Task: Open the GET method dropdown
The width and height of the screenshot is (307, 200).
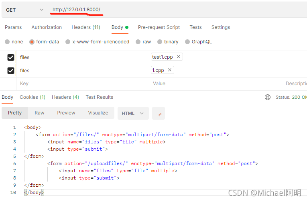Action: pyautogui.click(x=24, y=10)
